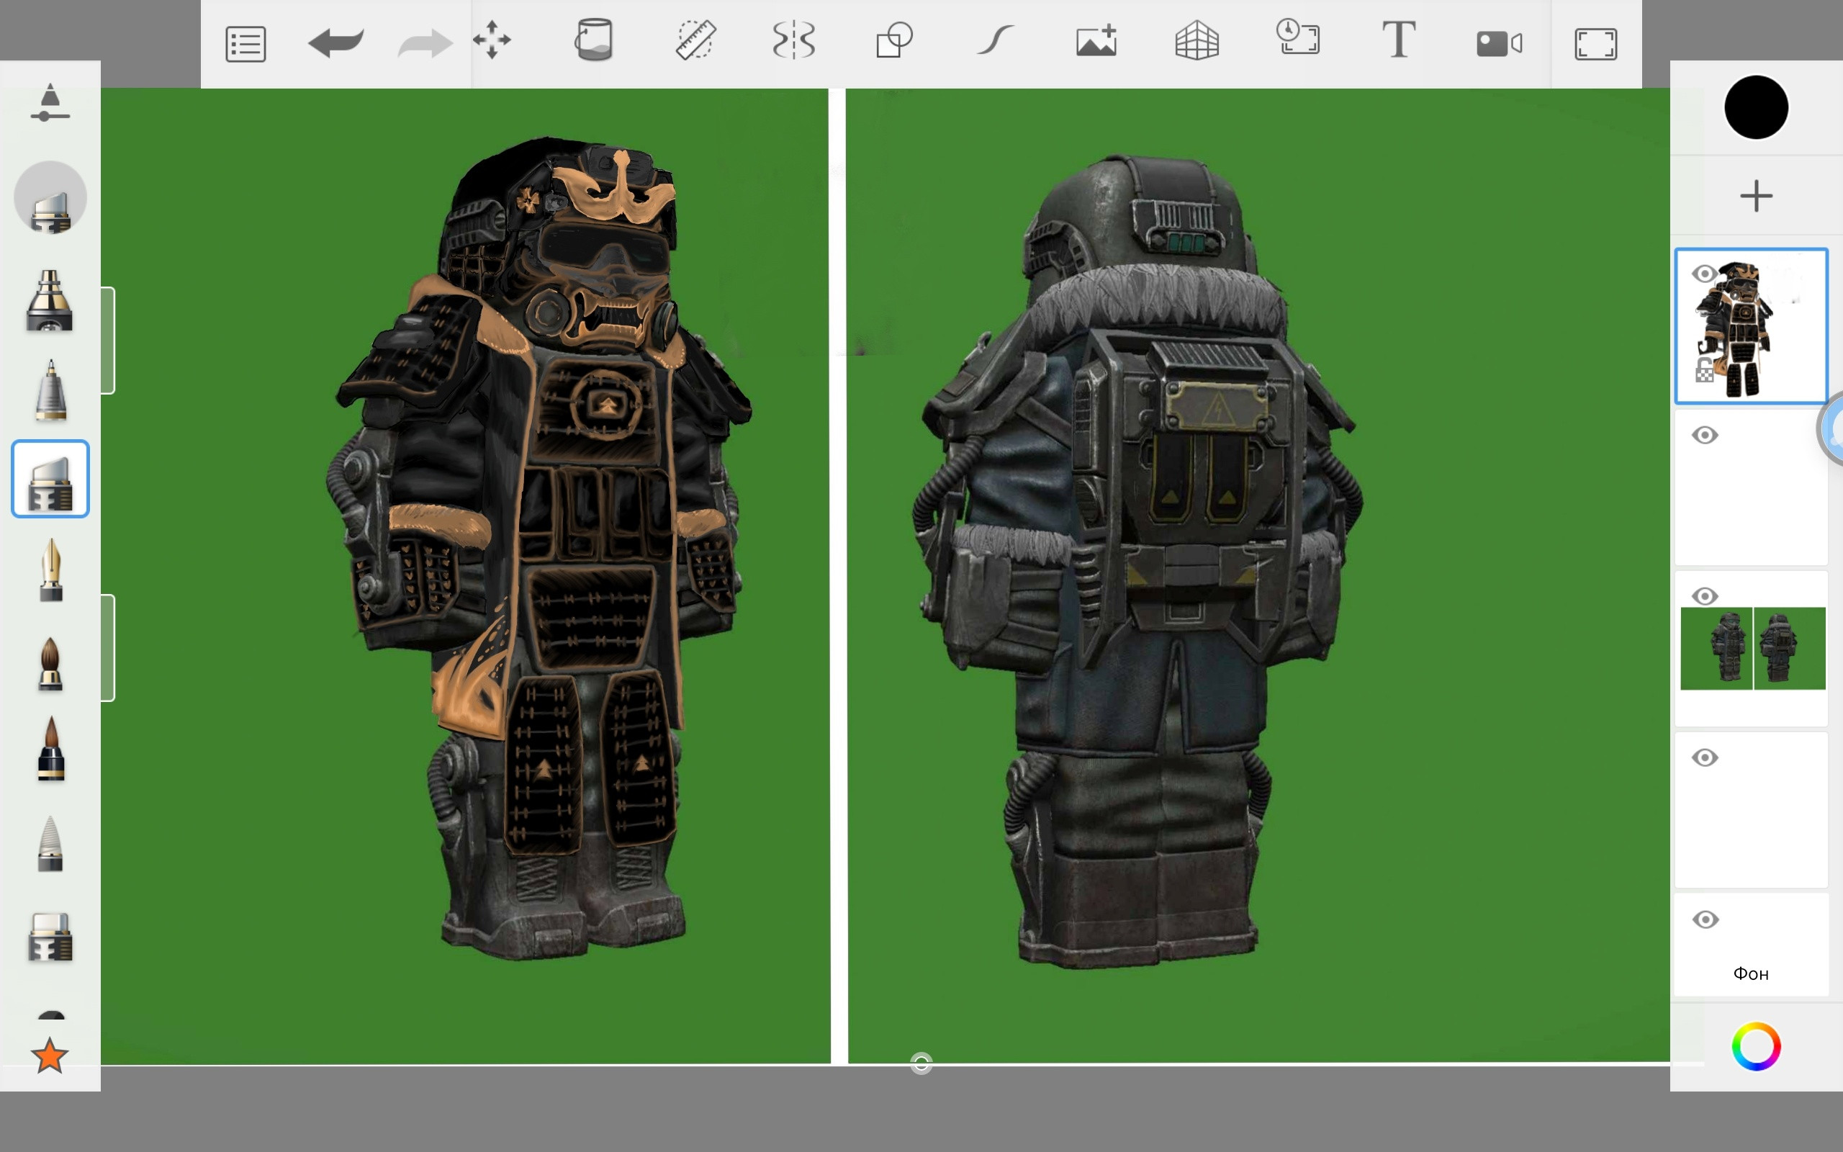Viewport: 1843px width, 1152px height.
Task: Select the painted armor layer thumbnail
Action: click(x=1751, y=326)
